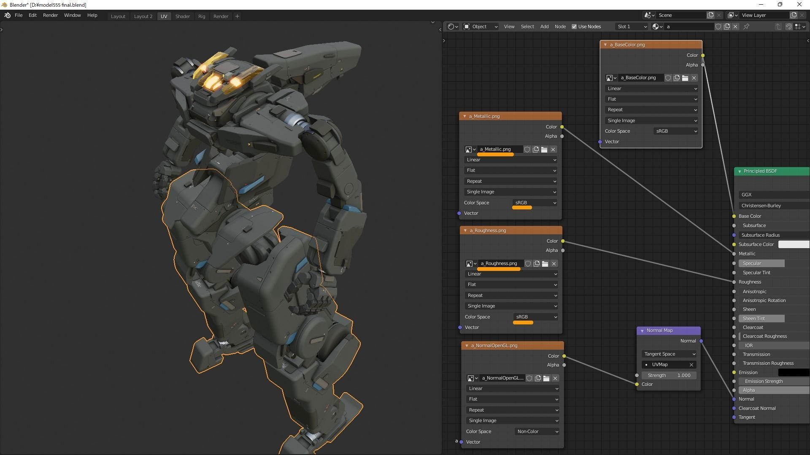Viewport: 810px width, 455px height.
Task: Open Tangent Space dropdown in Normal Map
Action: click(669, 354)
